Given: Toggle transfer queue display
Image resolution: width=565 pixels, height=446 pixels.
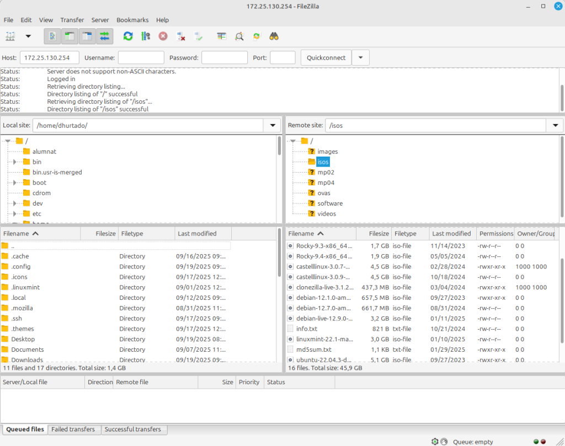Looking at the screenshot, I should click(x=104, y=36).
